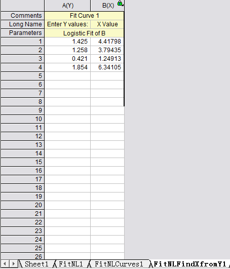Select cell containing 1.425

[67, 42]
